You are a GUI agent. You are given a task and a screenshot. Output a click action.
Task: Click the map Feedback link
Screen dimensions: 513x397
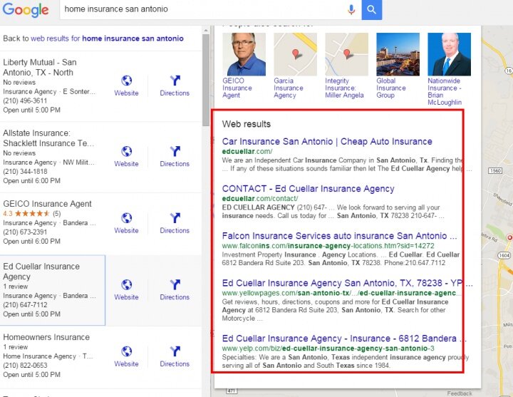460,393
